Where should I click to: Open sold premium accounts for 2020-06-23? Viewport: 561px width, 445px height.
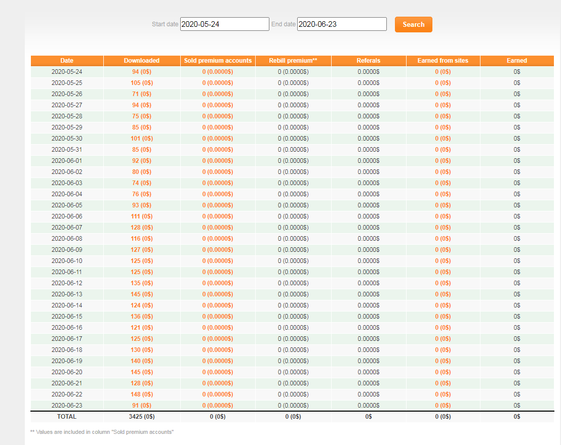coord(218,406)
